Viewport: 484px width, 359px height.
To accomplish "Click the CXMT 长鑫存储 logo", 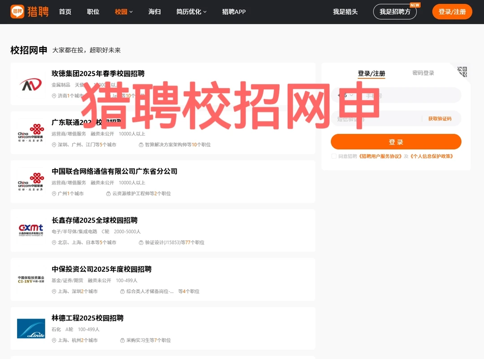I will click(31, 230).
